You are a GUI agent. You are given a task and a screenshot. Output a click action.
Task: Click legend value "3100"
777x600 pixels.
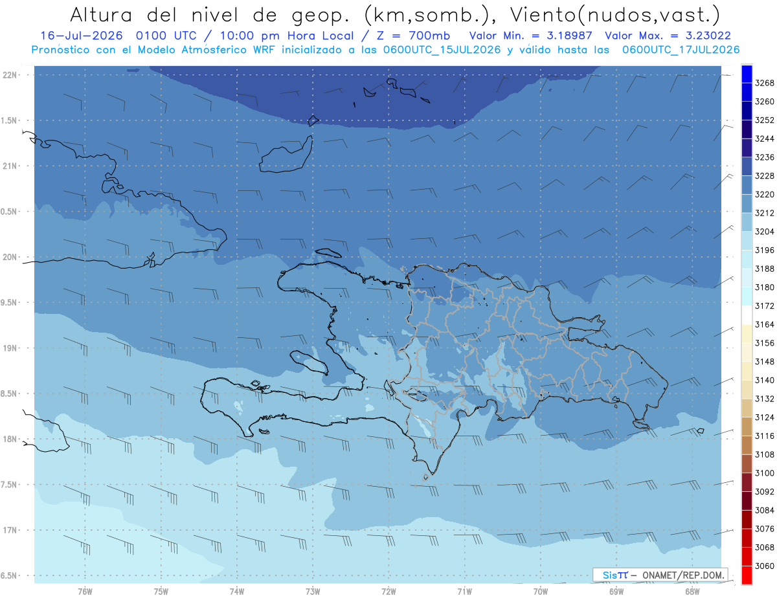(765, 473)
